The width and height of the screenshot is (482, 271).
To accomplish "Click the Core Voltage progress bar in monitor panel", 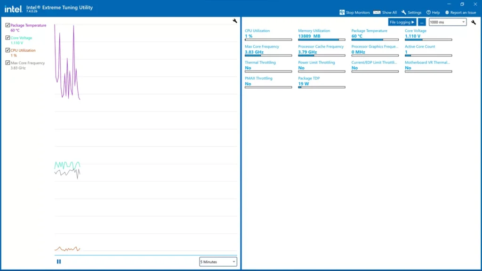I will 428,40.
